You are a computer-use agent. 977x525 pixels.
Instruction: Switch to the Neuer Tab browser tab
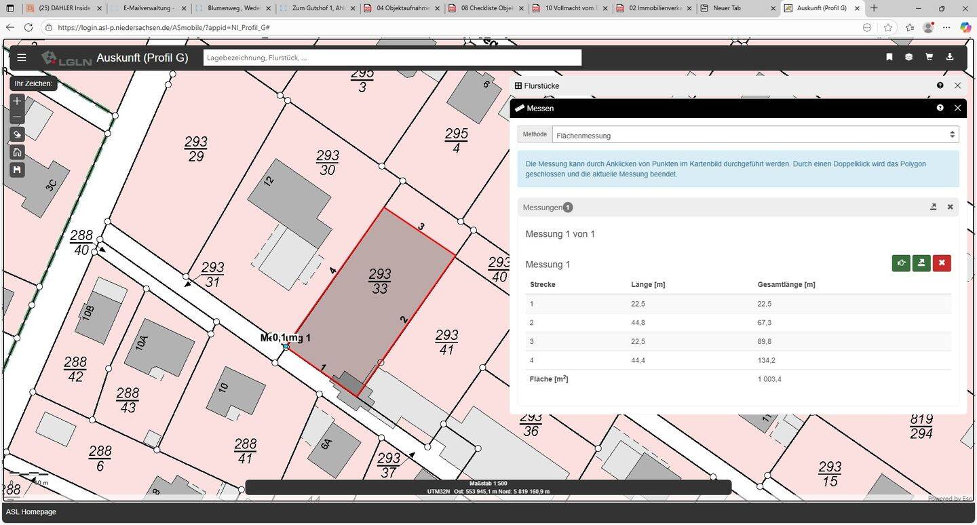pos(735,8)
